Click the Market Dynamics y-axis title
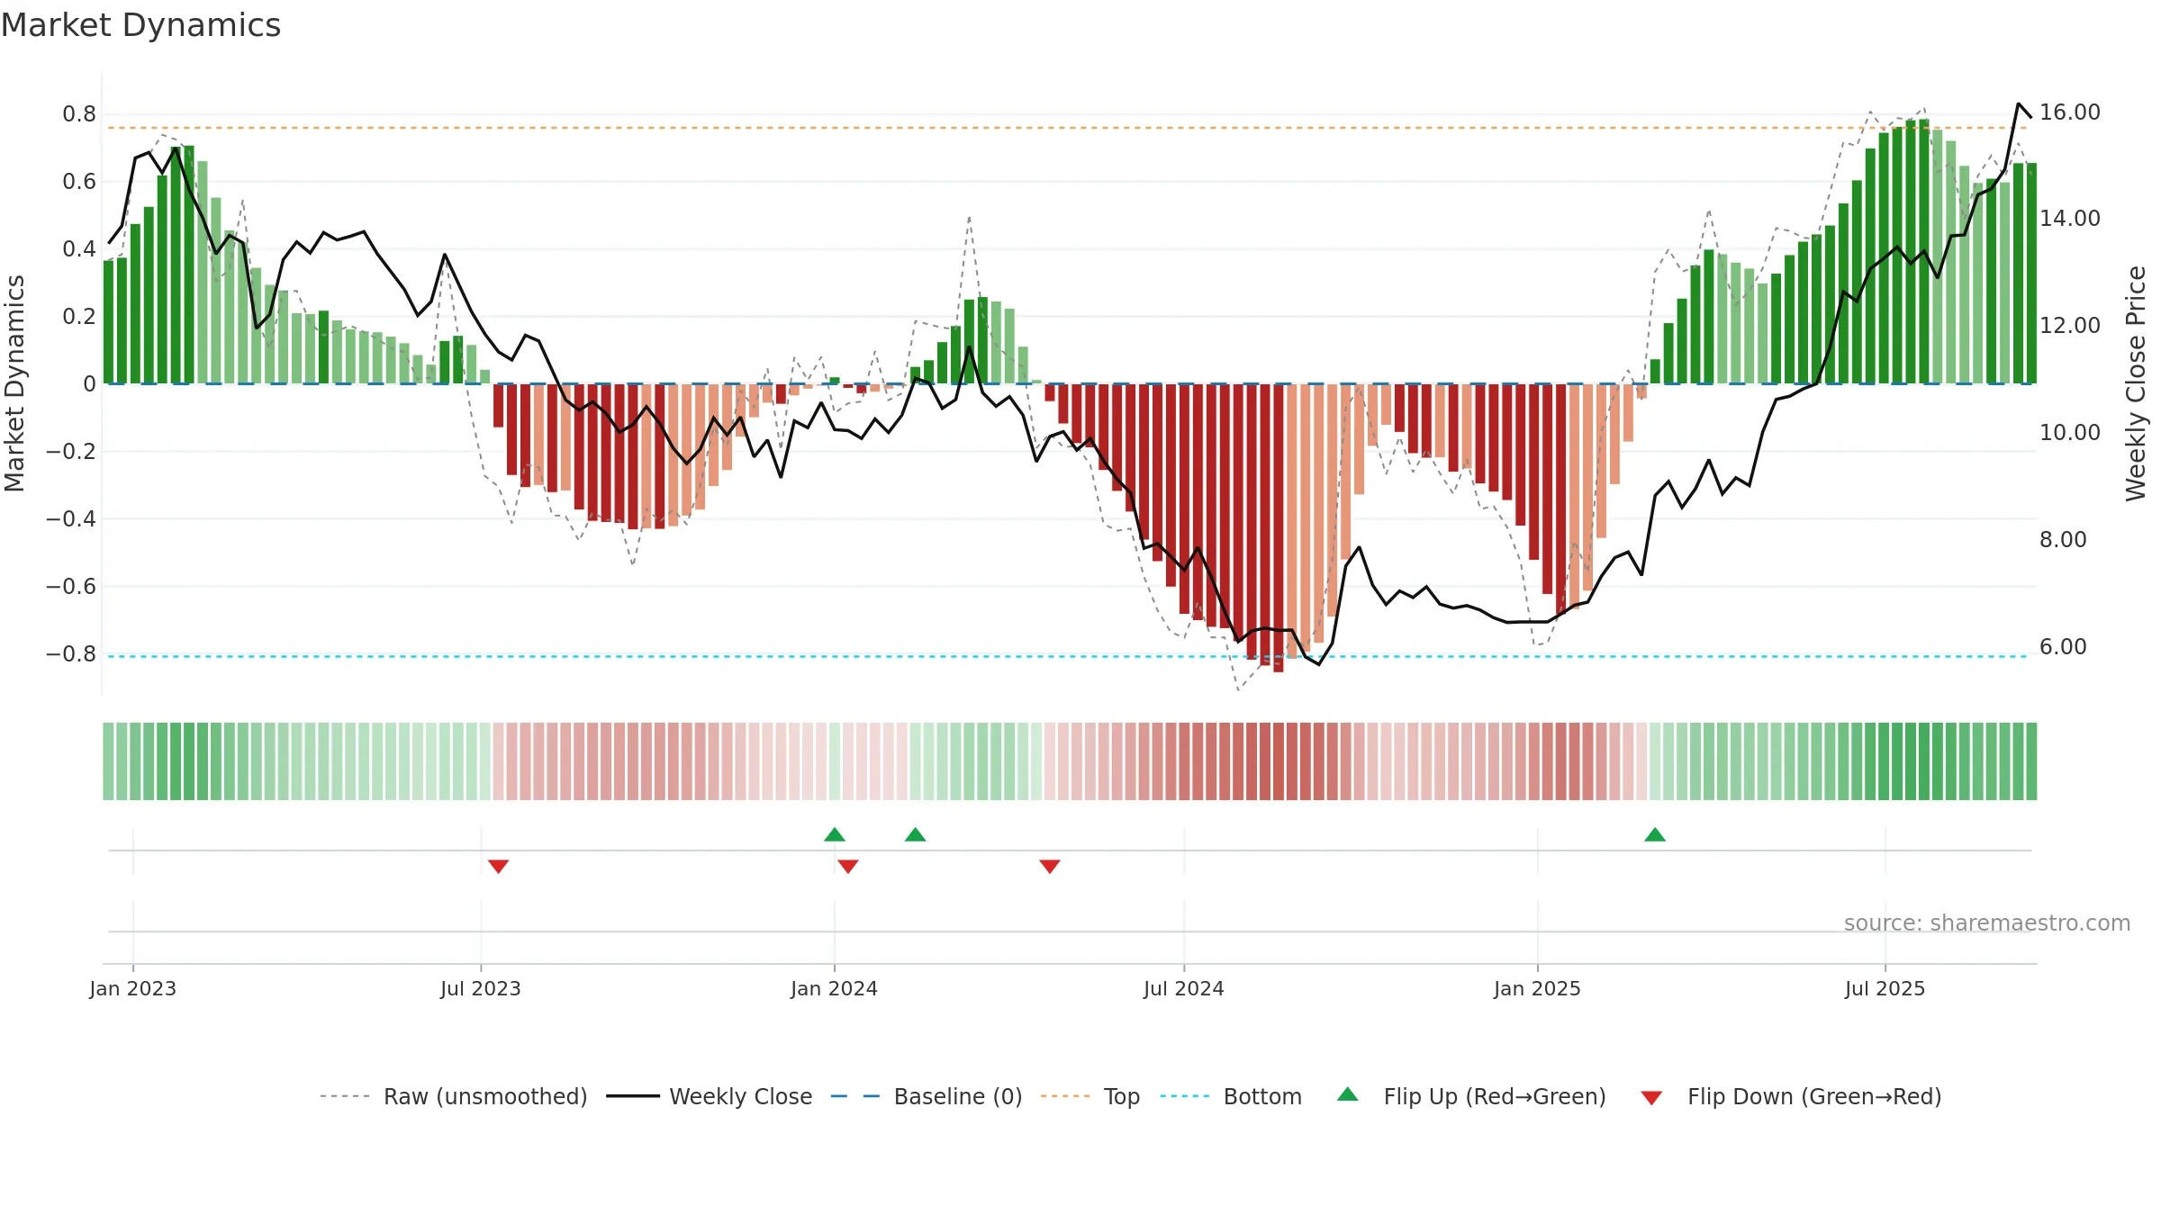Screen dimensions: 2161x1215 coord(15,383)
